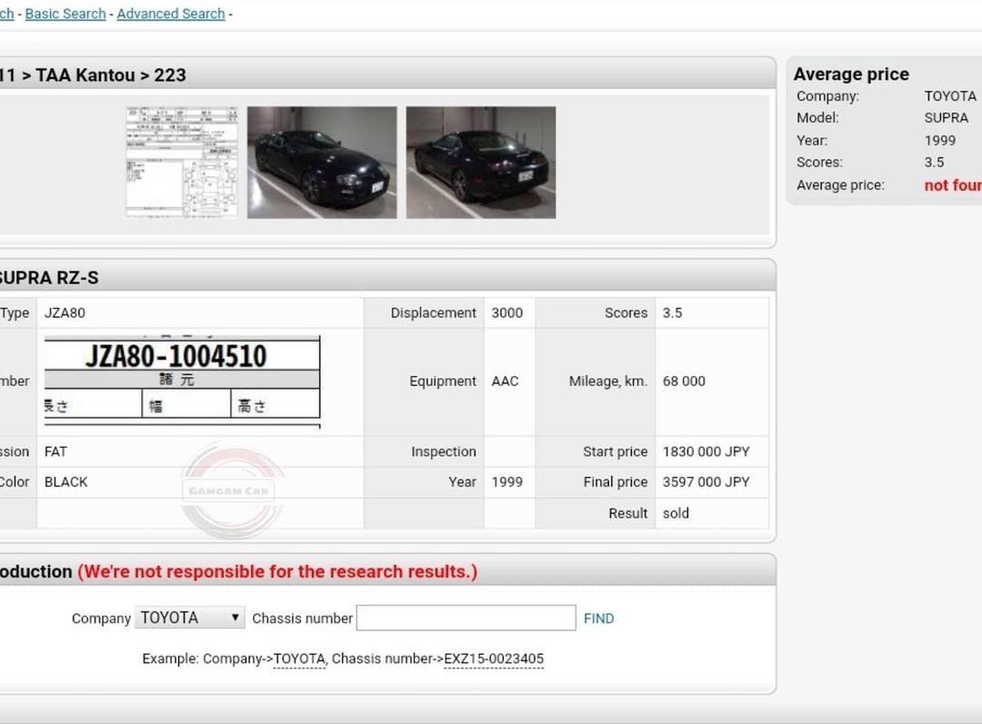Select the JZA80 type value
Screen dimensions: 982x724
(65, 312)
